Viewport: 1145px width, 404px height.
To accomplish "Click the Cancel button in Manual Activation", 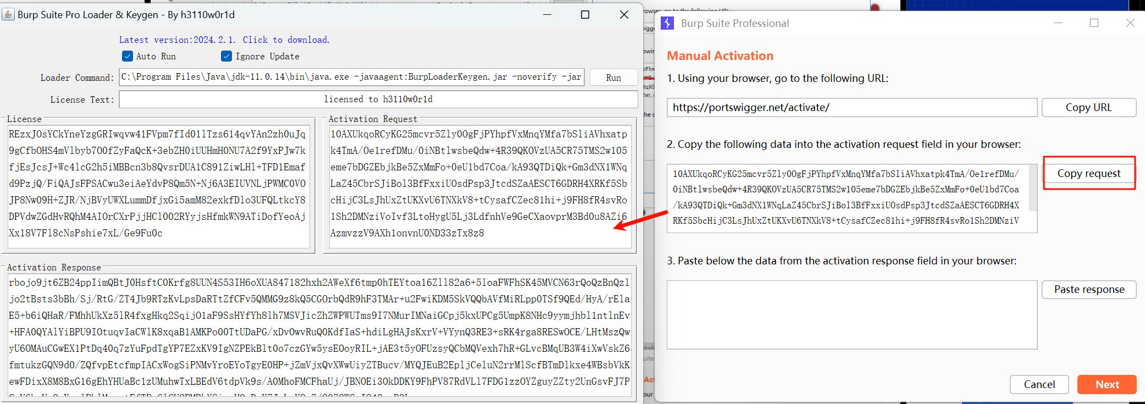I will click(1039, 384).
